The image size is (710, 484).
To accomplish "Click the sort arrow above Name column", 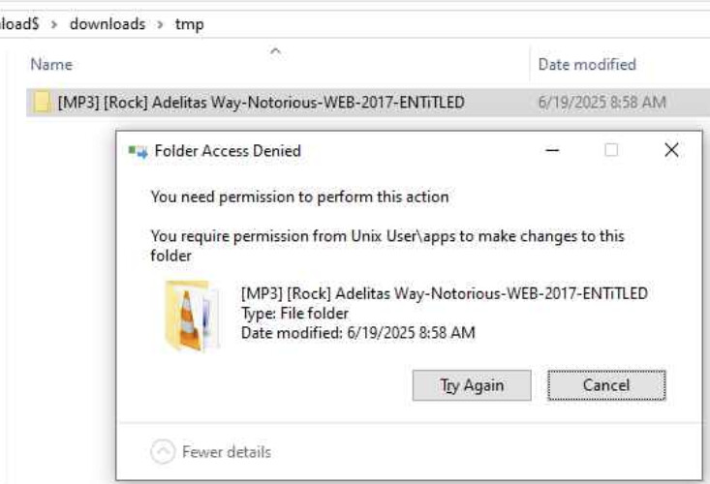I will (275, 51).
